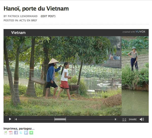
Task: Toggle fullscreen view of the player
Action: coord(124,120)
